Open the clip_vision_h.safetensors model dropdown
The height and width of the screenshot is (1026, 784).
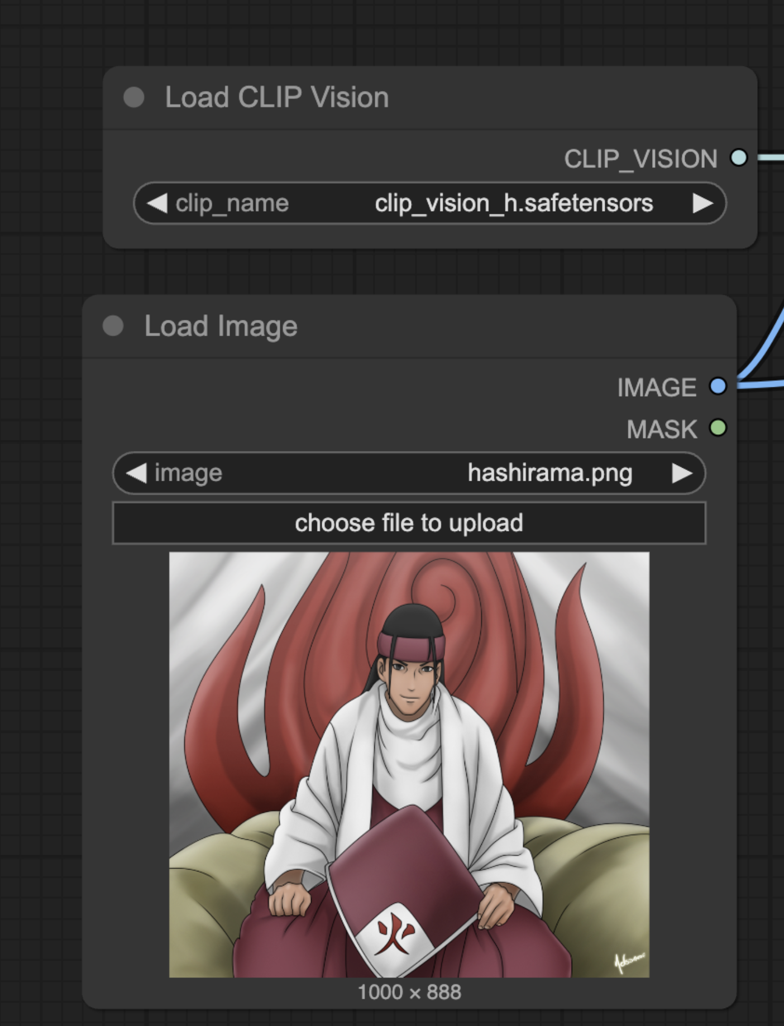coord(513,203)
